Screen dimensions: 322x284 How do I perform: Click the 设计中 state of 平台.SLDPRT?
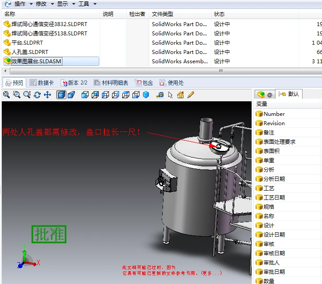pyautogui.click(x=222, y=42)
